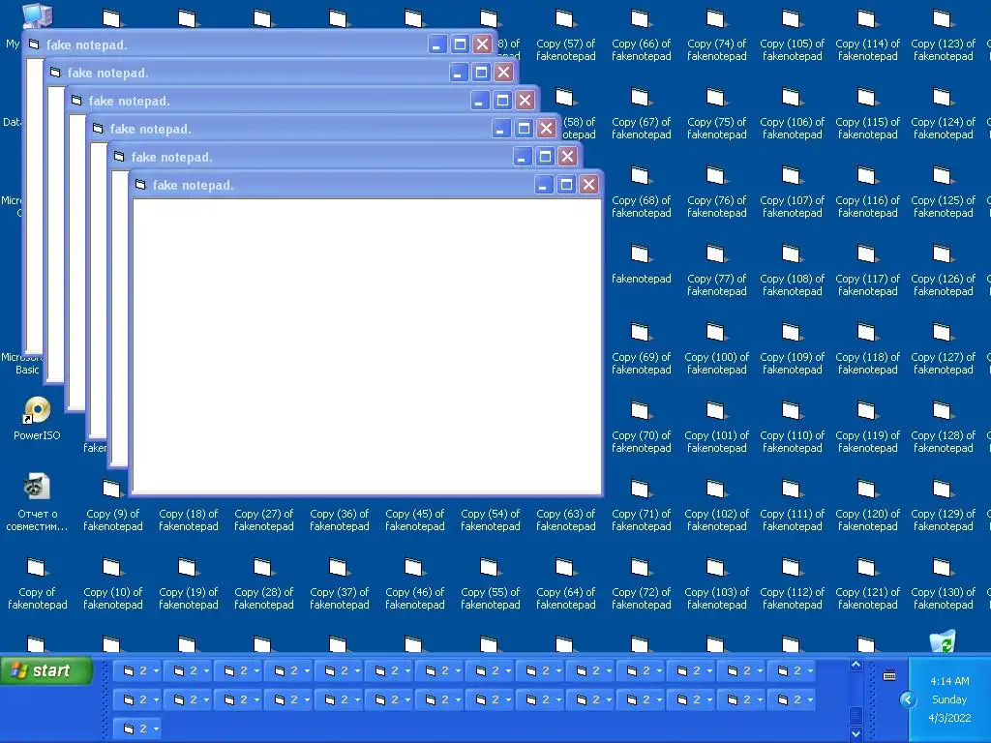
Task: Select the Copy (63) of fakenotepad icon
Action: point(565,520)
